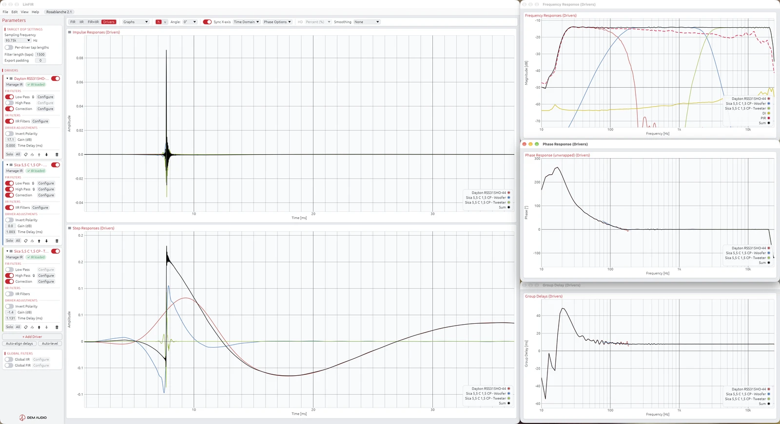Open the Help menu
Viewport: 780px width, 424px height.
36,12
